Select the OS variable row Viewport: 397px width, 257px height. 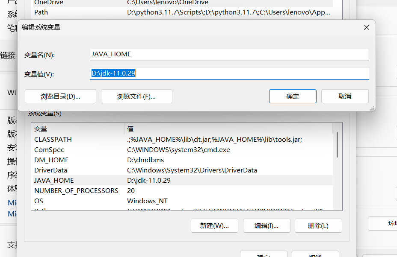point(183,201)
